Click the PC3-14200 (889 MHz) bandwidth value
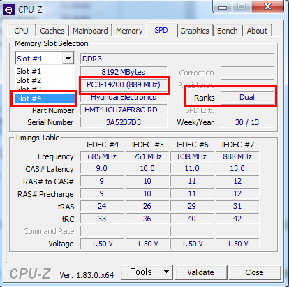Viewport: 289px width, 287px height. click(x=124, y=84)
